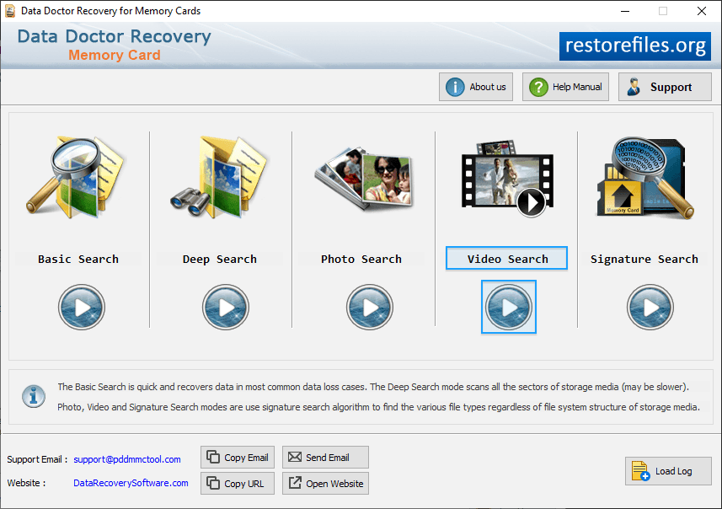The width and height of the screenshot is (722, 509).
Task: Click the 'Website :' label
Action: 26,483
